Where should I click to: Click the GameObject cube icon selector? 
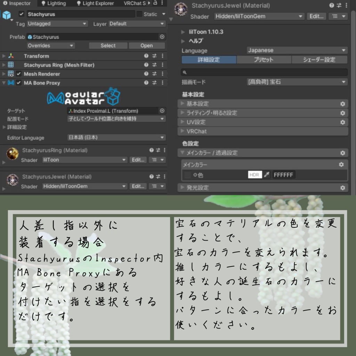tap(7, 15)
